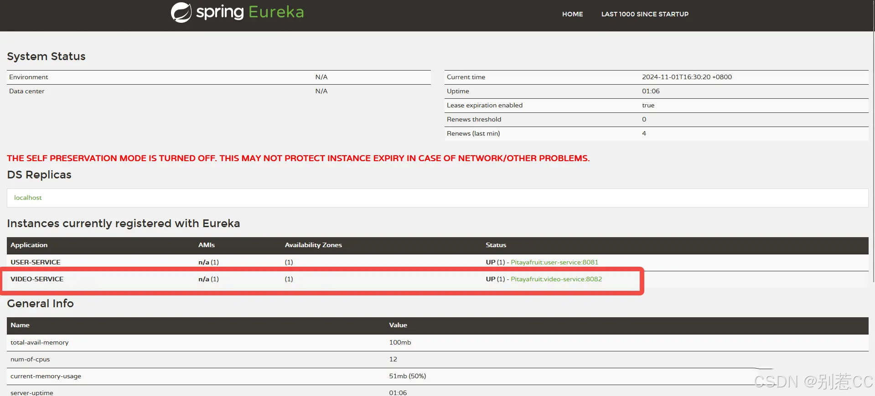Click the self preservation mode warning text
The image size is (875, 396).
(298, 158)
